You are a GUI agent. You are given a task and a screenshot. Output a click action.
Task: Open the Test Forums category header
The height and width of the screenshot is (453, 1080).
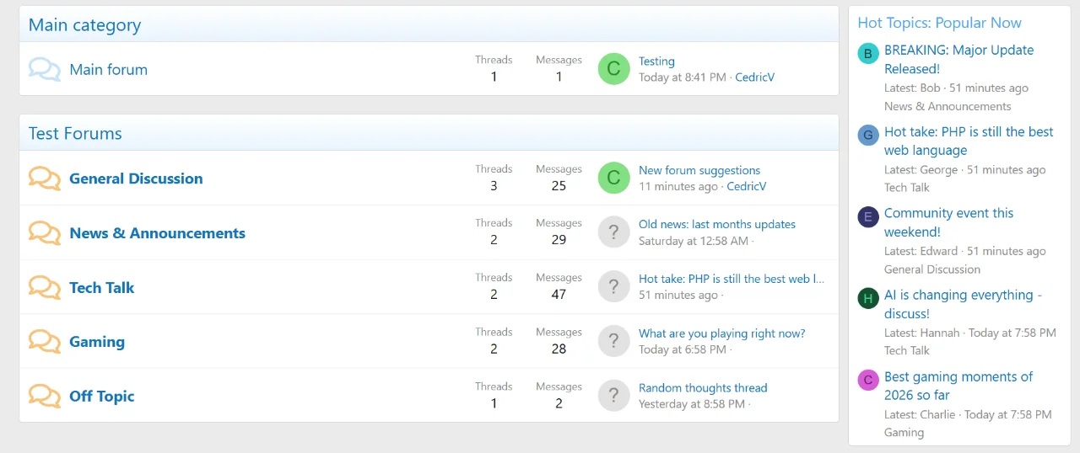coord(75,134)
